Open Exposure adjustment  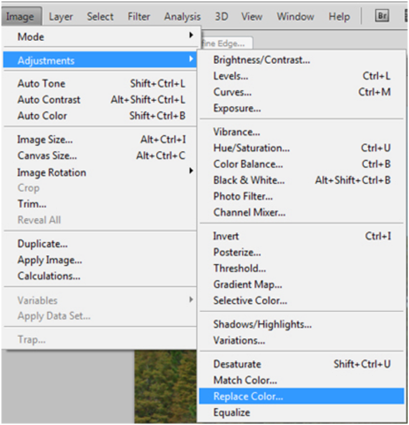coord(302,108)
